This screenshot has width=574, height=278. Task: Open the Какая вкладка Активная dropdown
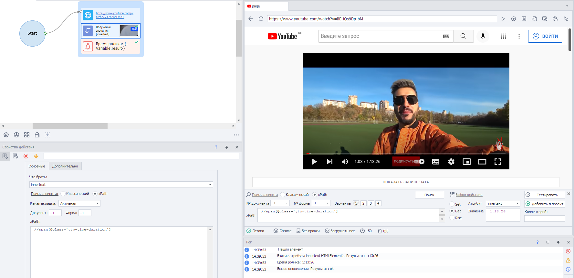pyautogui.click(x=79, y=203)
